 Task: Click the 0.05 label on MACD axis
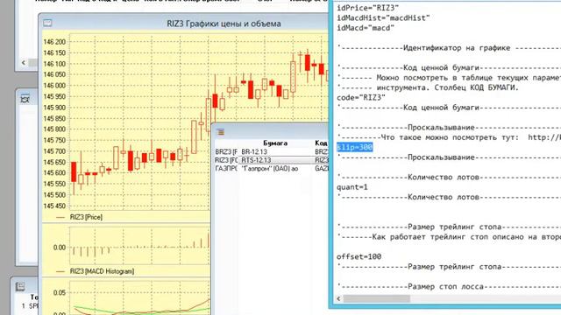tap(60, 293)
